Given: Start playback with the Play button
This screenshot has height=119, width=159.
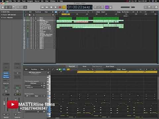Looking at the screenshot, I should (x=56, y=7).
